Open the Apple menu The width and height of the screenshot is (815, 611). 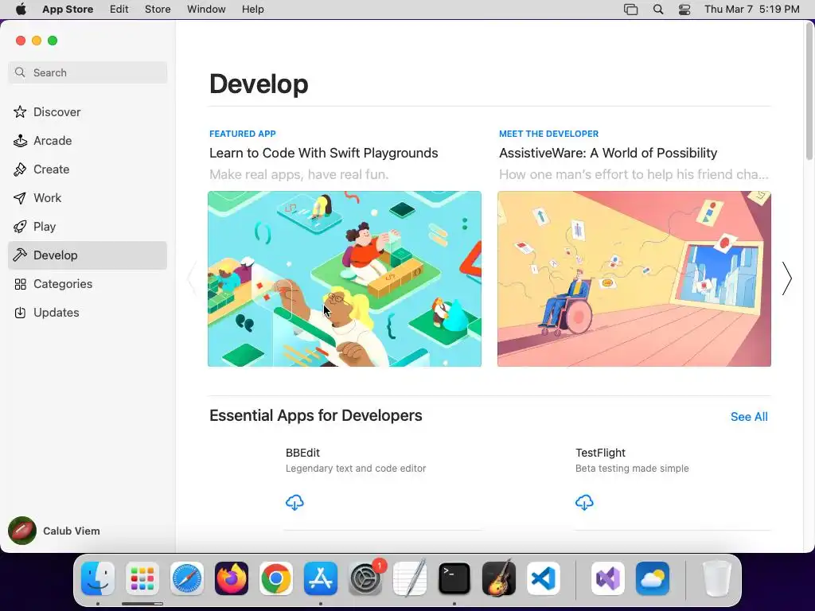[21, 10]
